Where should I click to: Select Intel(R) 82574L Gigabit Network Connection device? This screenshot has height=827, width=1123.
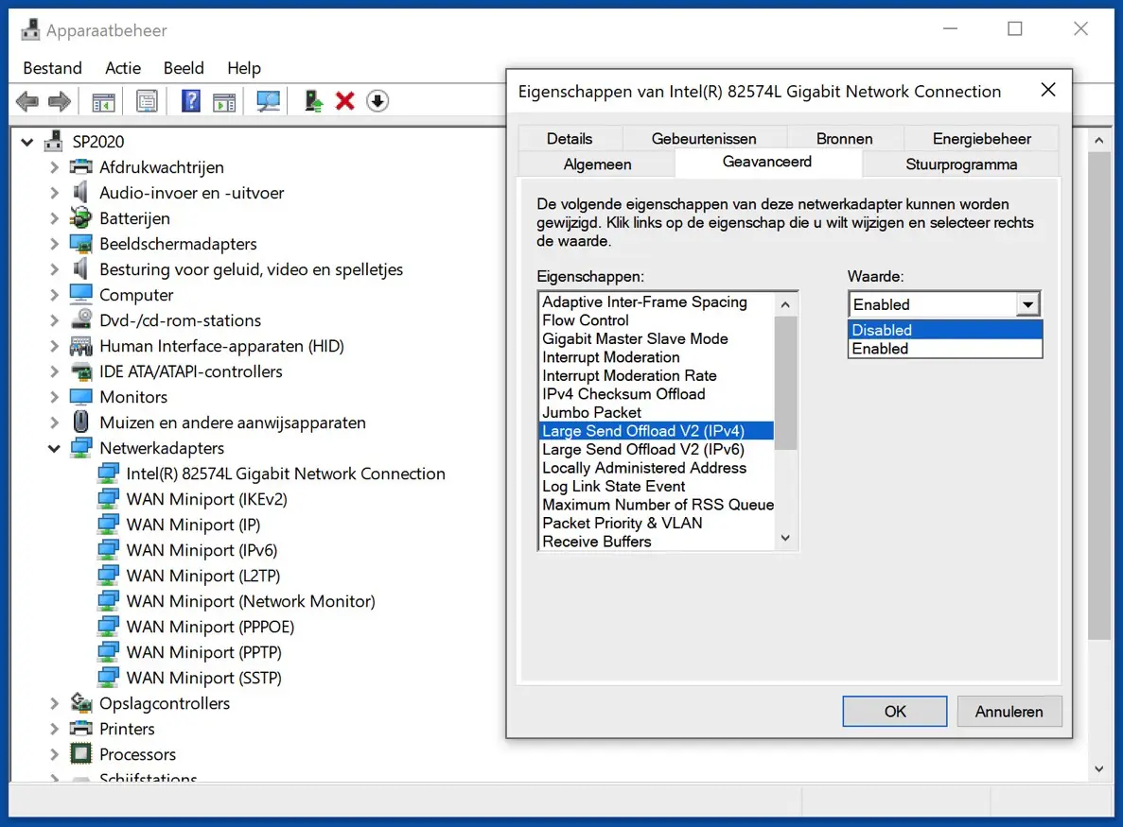click(285, 474)
